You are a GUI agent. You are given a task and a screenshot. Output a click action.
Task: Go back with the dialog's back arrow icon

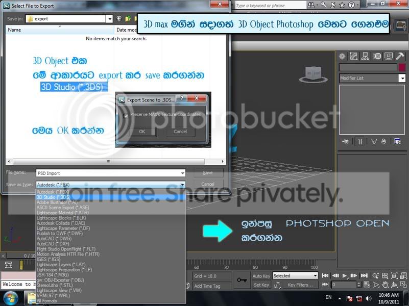coord(119,18)
